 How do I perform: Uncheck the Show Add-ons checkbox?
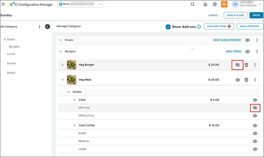point(168,26)
